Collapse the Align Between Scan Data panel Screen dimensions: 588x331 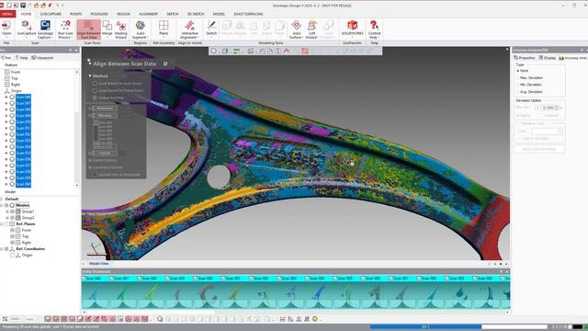point(90,63)
